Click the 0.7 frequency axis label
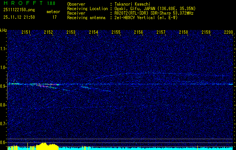This screenshot has width=236, height=150. pos(3,123)
